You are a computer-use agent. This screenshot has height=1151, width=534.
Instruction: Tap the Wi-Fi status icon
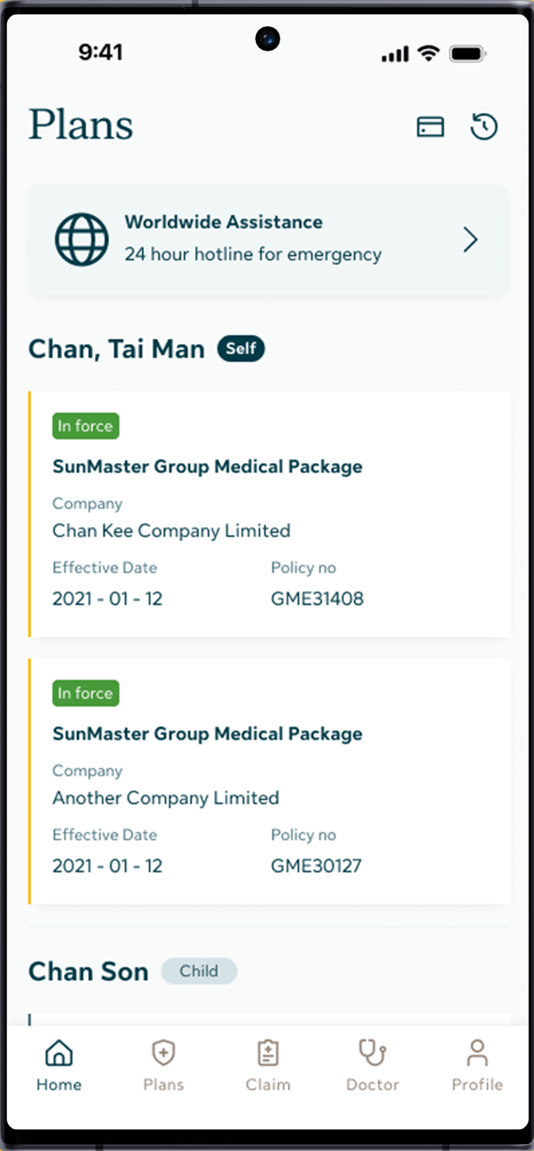point(428,53)
